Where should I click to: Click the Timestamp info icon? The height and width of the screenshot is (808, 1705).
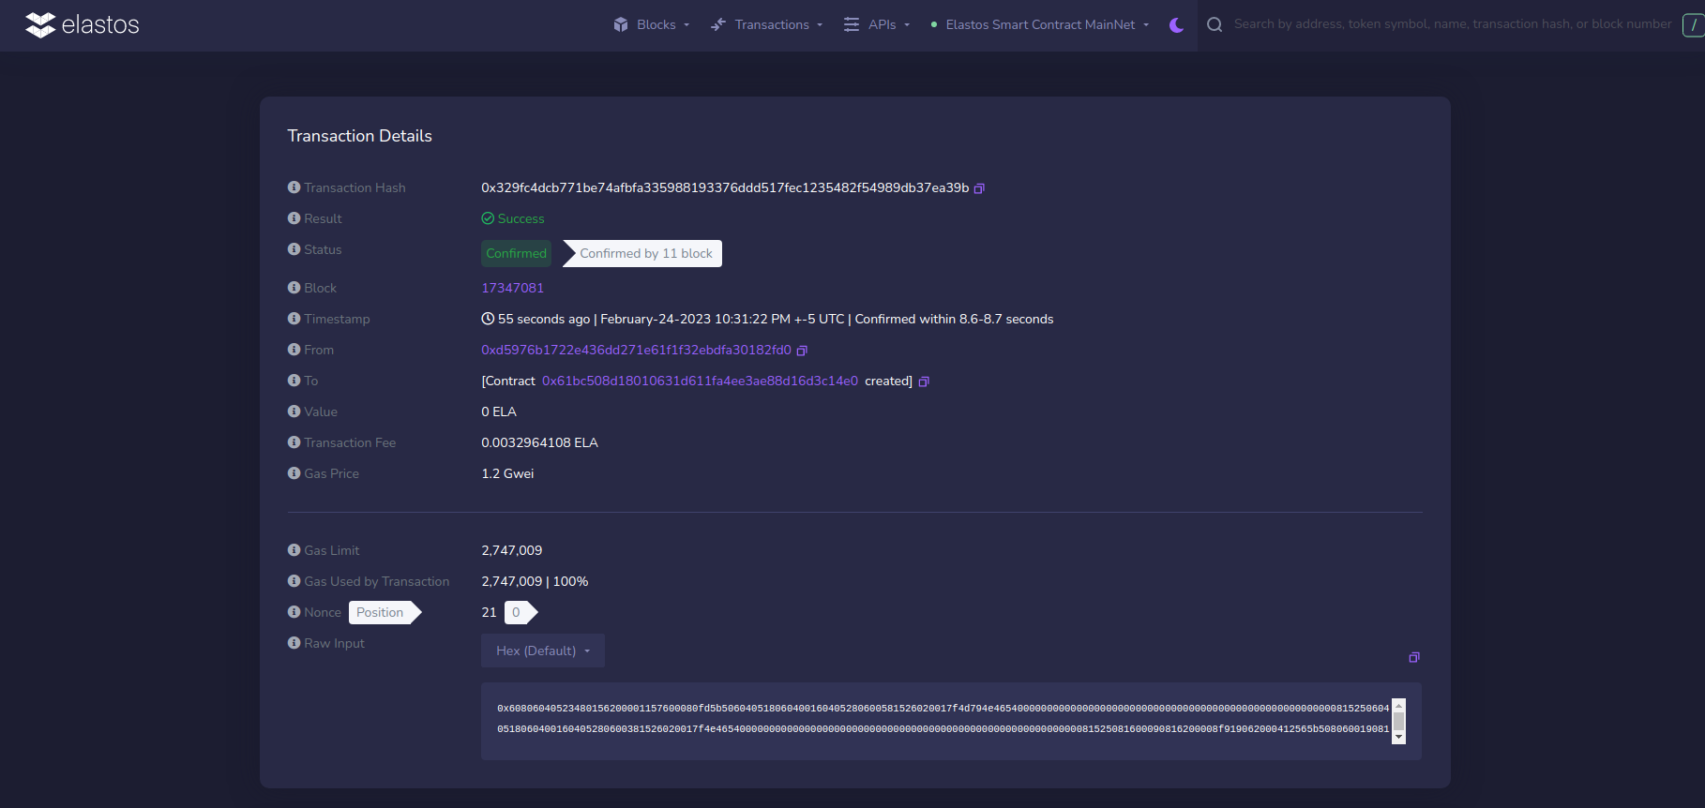tap(294, 319)
